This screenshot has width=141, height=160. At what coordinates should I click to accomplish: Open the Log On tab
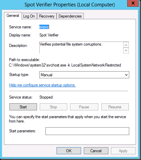(29, 16)
